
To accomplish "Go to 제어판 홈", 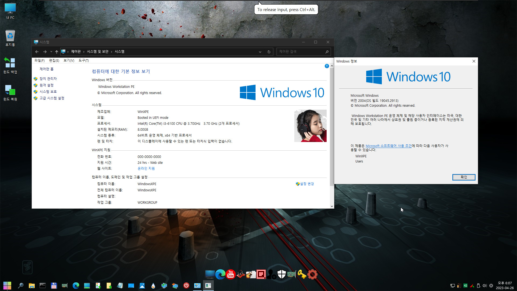I will coord(47,69).
